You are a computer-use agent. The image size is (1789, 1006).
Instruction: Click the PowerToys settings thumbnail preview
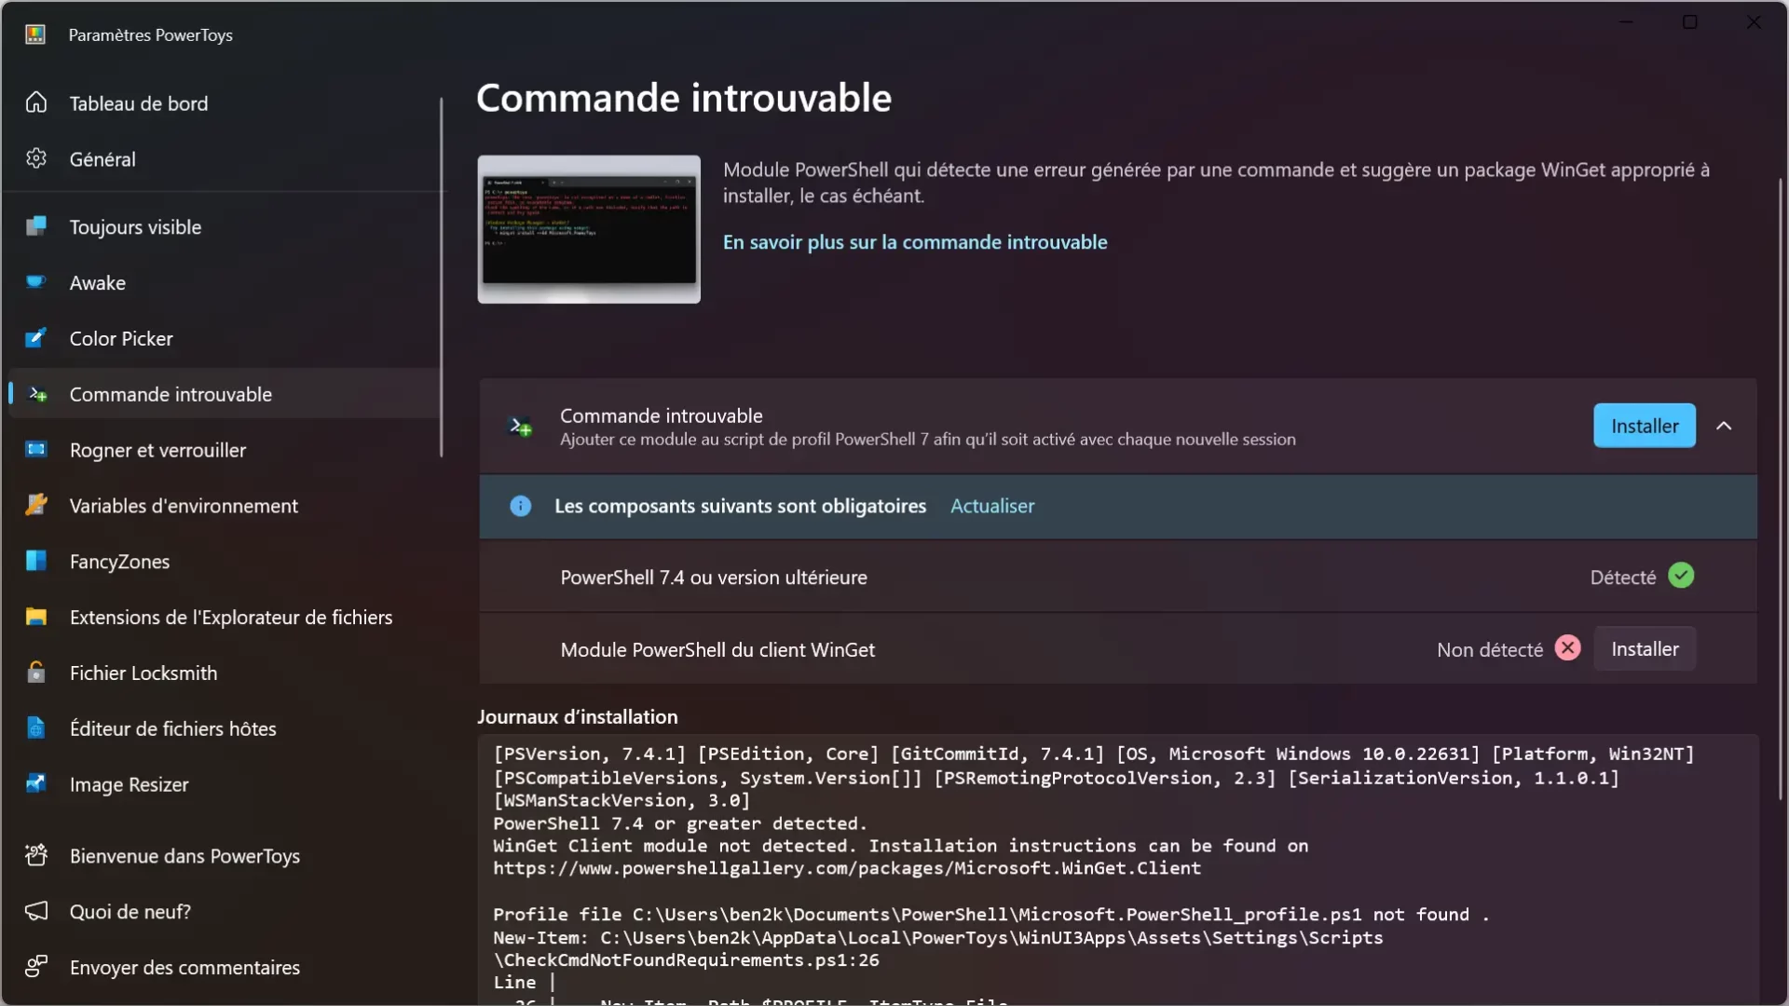589,228
